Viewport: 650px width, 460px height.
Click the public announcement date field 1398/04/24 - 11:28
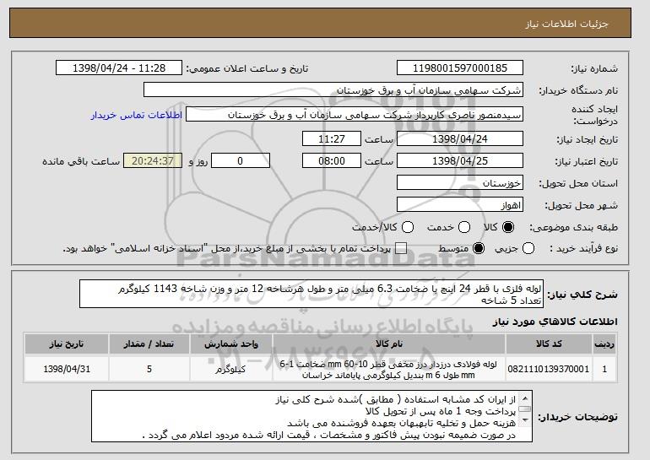coord(119,68)
